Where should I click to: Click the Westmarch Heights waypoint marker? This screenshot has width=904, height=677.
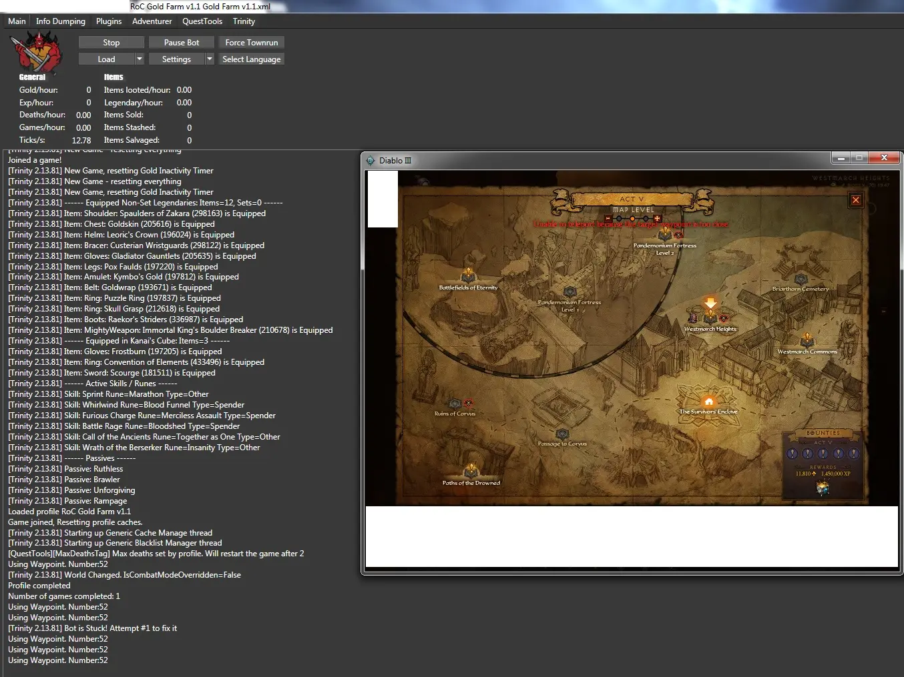click(x=710, y=316)
